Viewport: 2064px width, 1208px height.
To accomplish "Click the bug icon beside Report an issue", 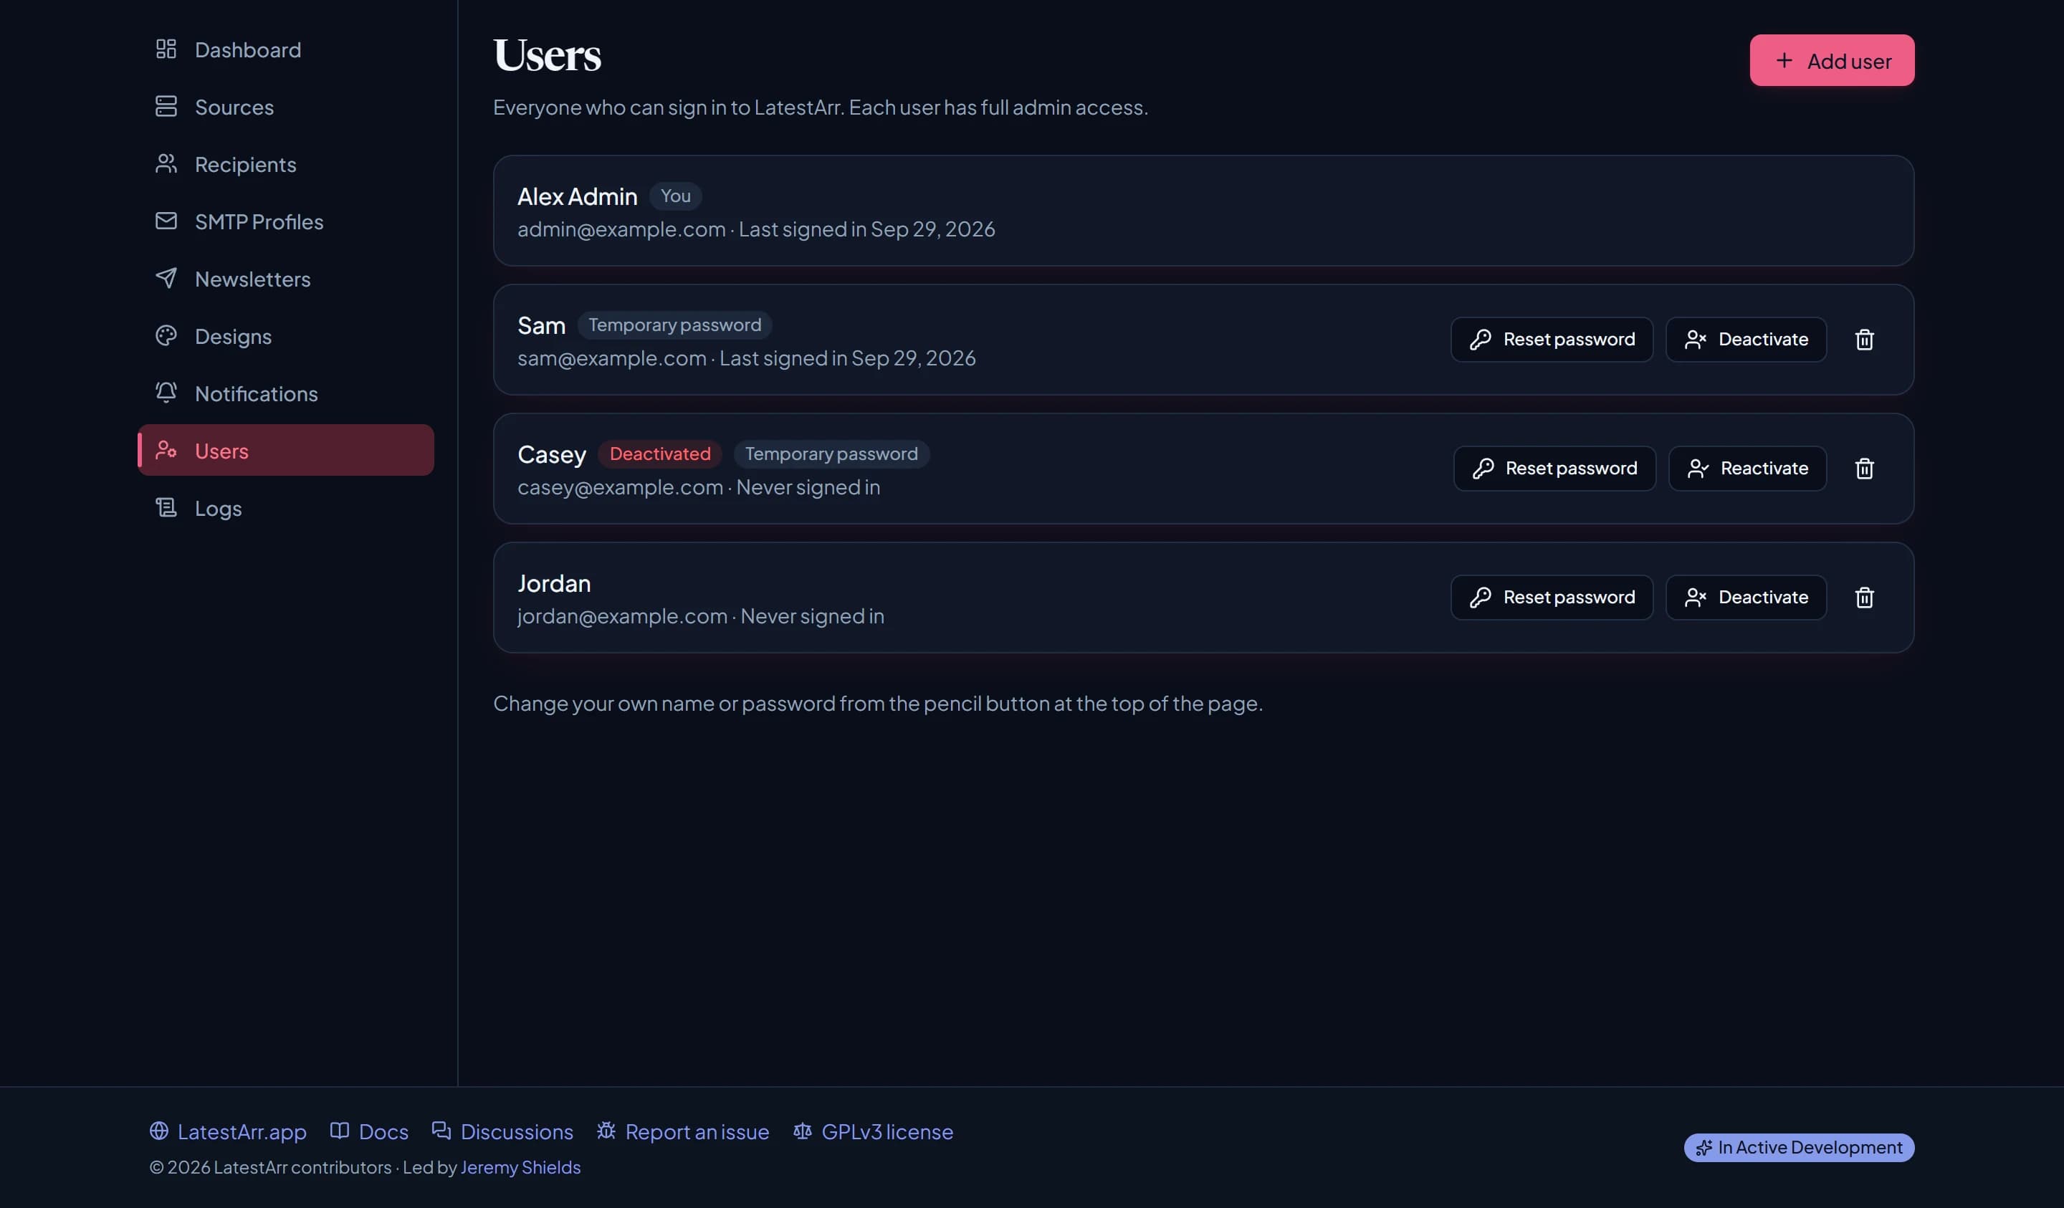I will tap(606, 1131).
